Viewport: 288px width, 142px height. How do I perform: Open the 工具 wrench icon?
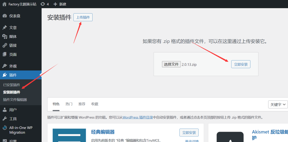[4, 119]
